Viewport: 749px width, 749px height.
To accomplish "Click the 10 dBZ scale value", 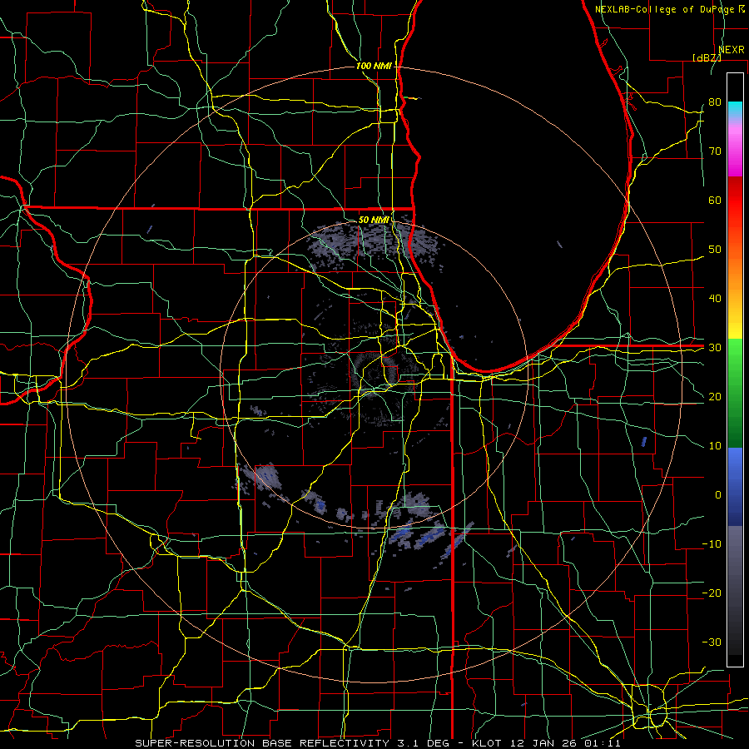I will (x=715, y=446).
